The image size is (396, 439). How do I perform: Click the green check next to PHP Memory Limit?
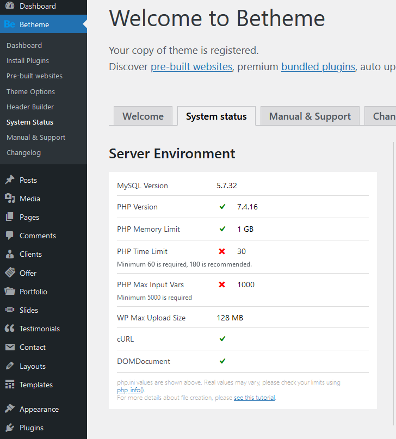coord(222,228)
